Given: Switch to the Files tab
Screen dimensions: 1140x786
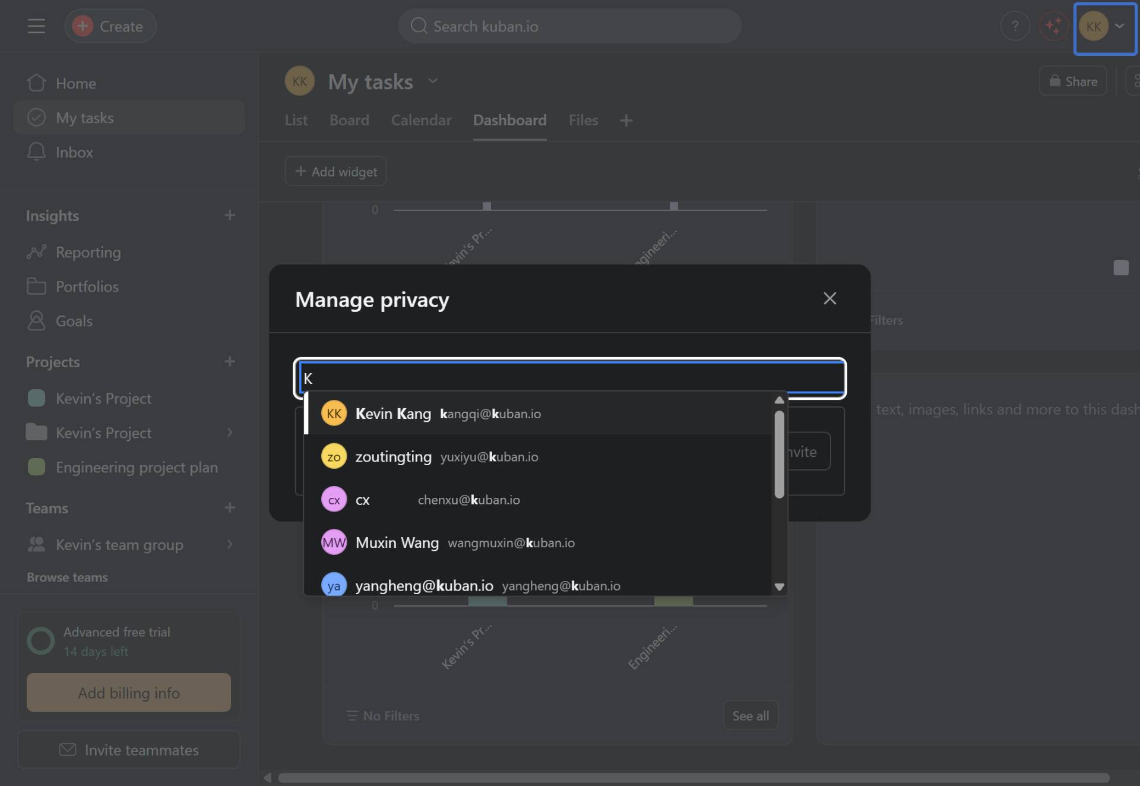Looking at the screenshot, I should (583, 120).
